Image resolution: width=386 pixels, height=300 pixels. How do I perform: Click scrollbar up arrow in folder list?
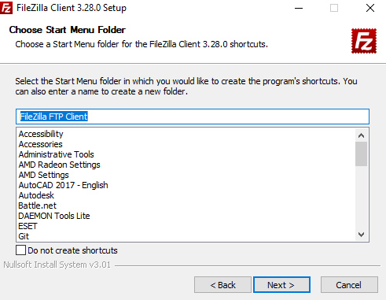tap(361, 135)
